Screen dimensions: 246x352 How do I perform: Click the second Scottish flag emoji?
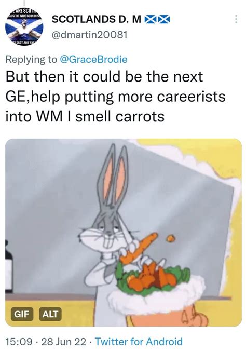164,20
